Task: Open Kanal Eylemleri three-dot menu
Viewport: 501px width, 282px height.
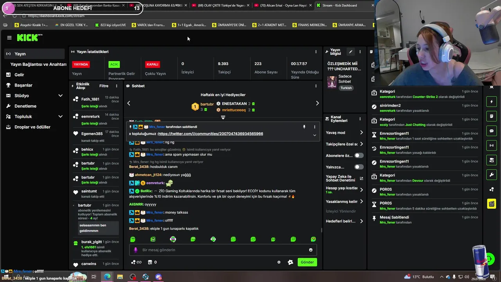Action: (360, 119)
